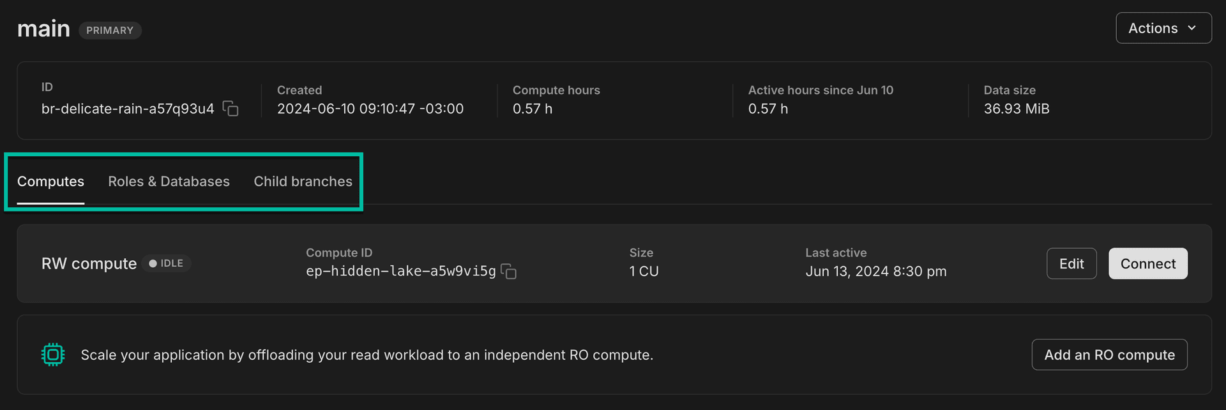Image resolution: width=1226 pixels, height=410 pixels.
Task: Select the main branch title
Action: click(43, 29)
